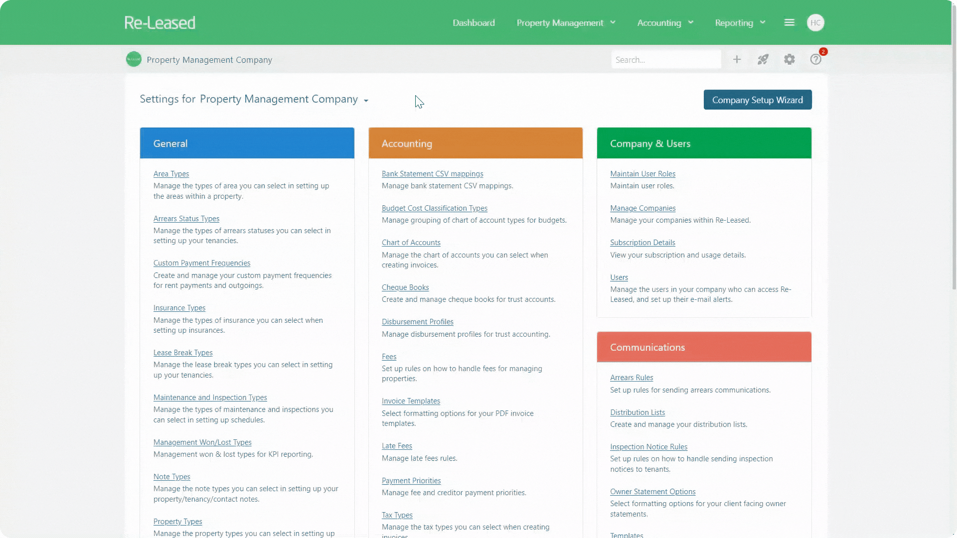Click the plus add-new icon
Viewport: 957px width, 538px height.
pos(737,59)
